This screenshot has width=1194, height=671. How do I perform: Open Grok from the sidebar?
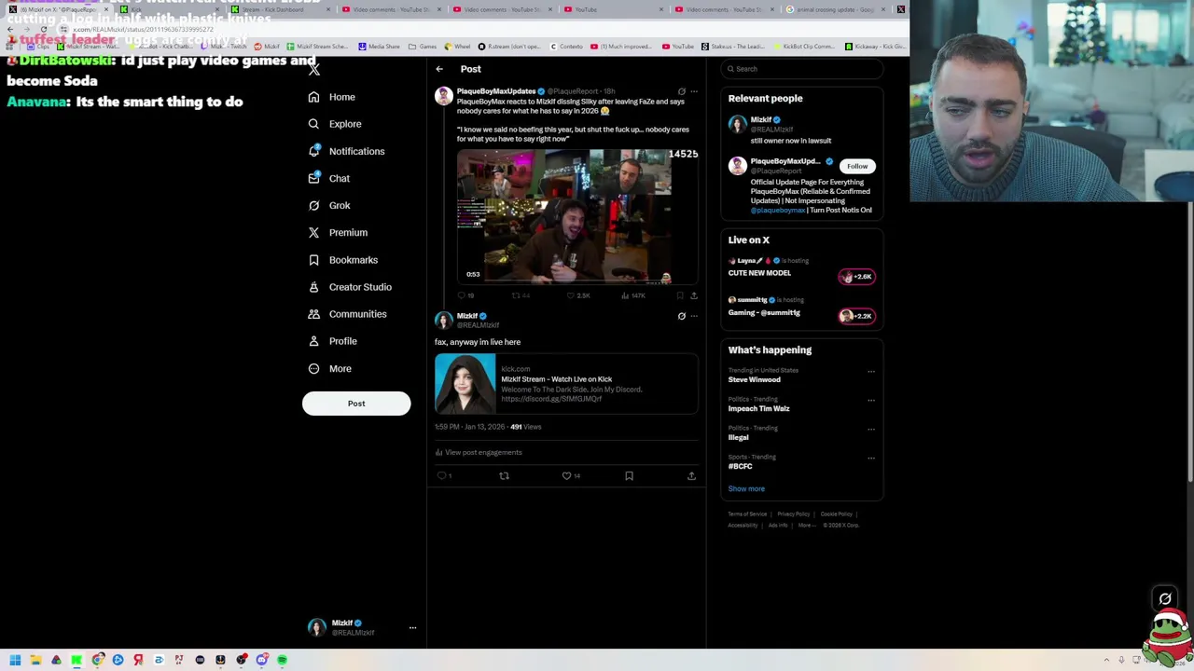pyautogui.click(x=329, y=205)
